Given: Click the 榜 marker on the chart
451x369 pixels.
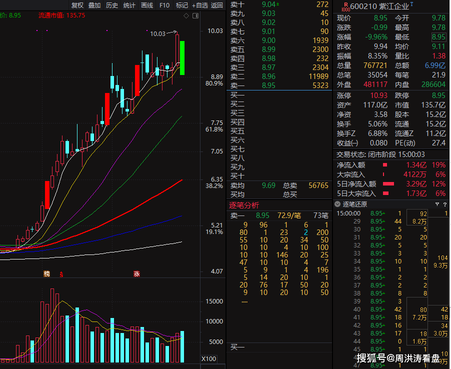Looking at the screenshot, I should (x=47, y=274).
